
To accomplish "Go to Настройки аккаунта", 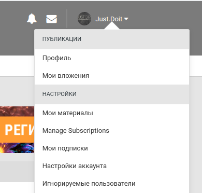I will tap(112, 166).
